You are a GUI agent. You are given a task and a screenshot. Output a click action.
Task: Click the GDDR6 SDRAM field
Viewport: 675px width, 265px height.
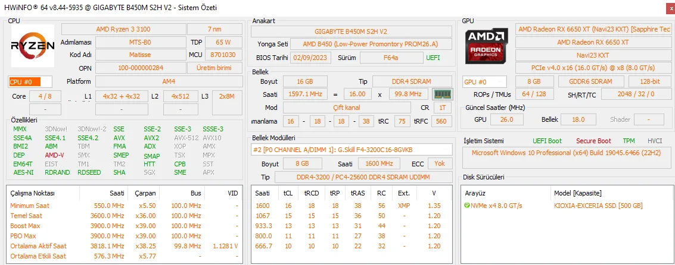[591, 81]
